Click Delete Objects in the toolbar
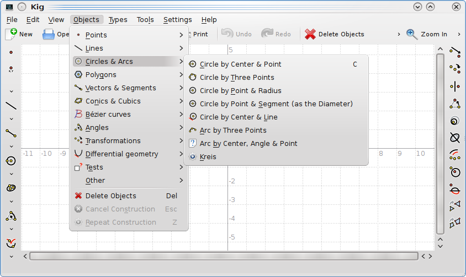The width and height of the screenshot is (466, 277). [335, 34]
